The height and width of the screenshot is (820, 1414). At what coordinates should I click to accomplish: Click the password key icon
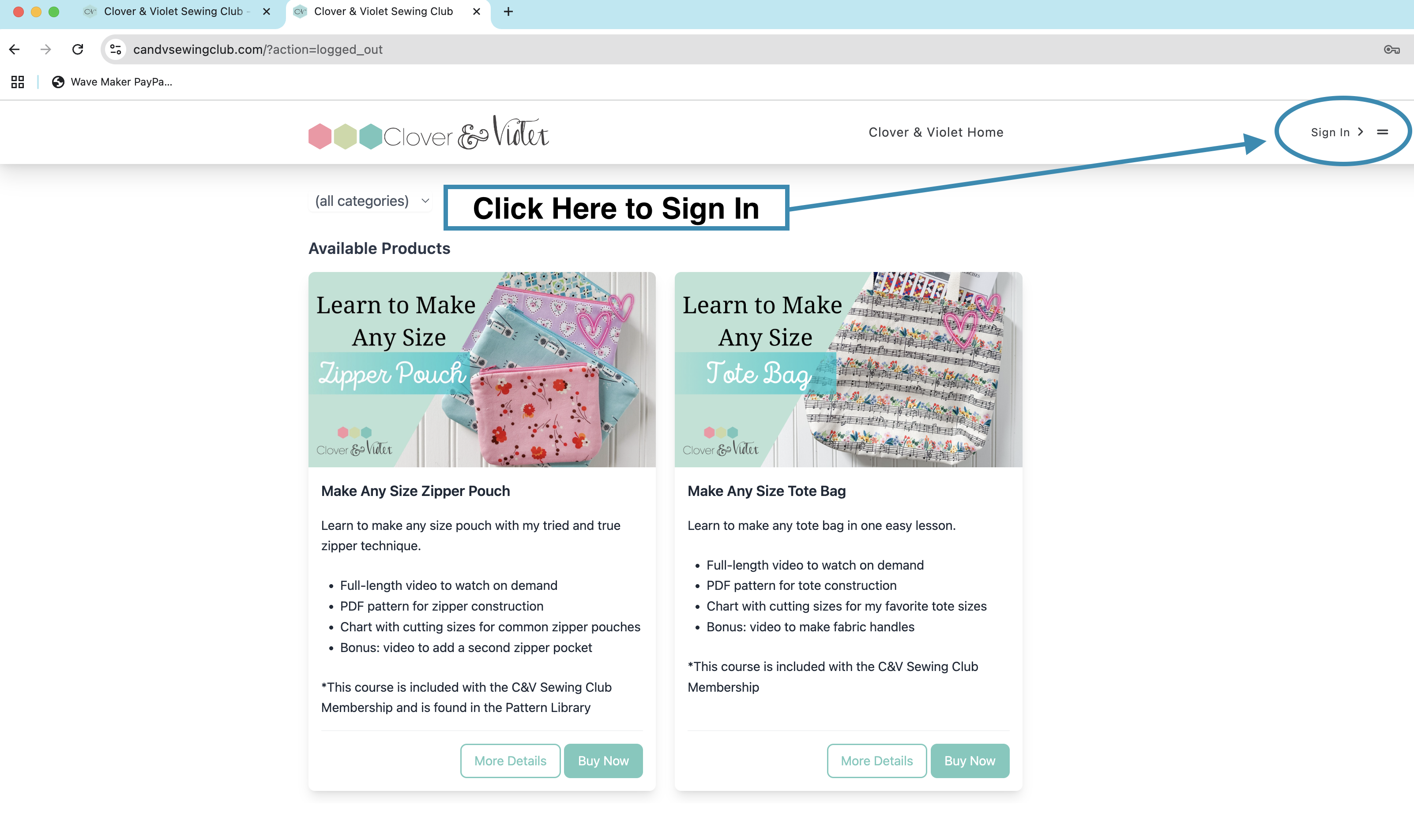point(1391,49)
